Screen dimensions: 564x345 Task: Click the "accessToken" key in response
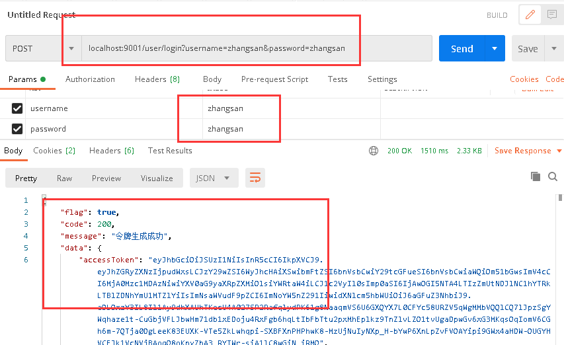[x=108, y=260]
